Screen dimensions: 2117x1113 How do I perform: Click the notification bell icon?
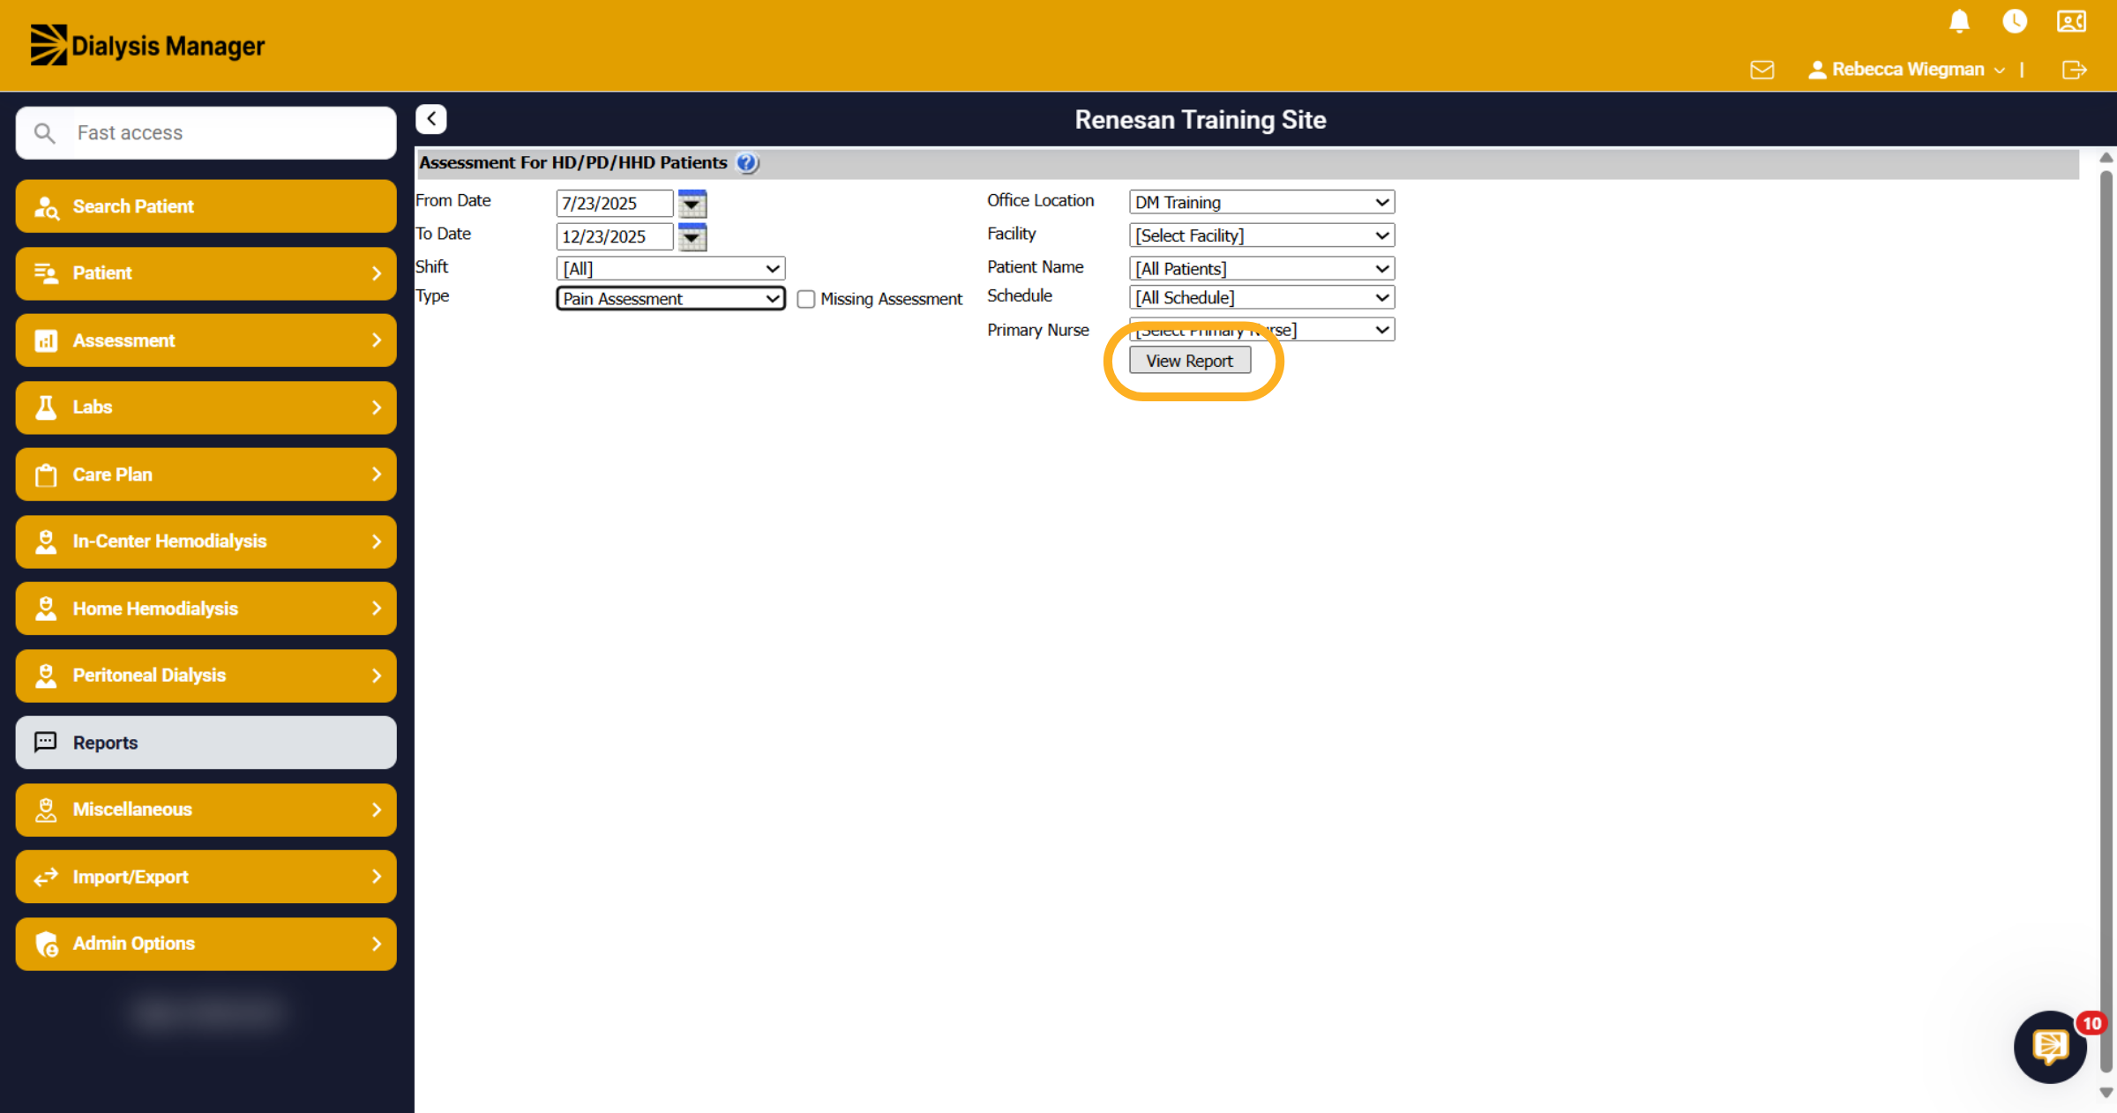pos(1959,21)
